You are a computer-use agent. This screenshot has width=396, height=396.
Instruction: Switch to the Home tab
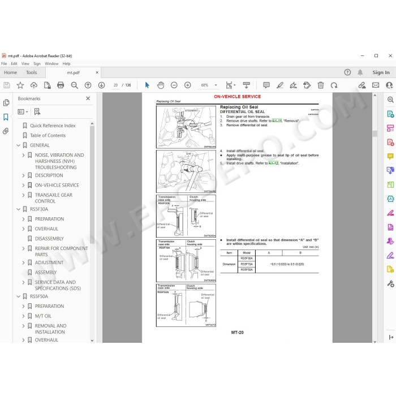coord(10,72)
